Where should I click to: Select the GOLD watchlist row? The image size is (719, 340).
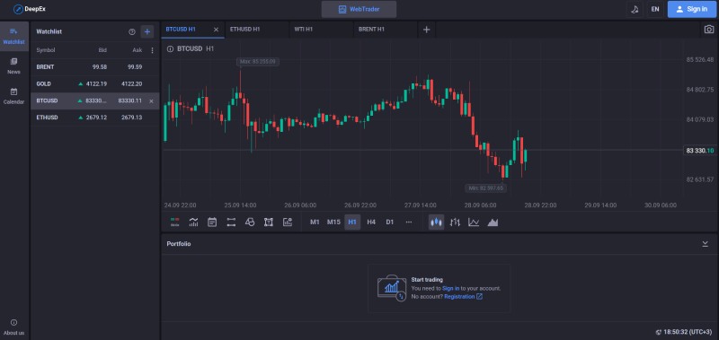(x=95, y=84)
